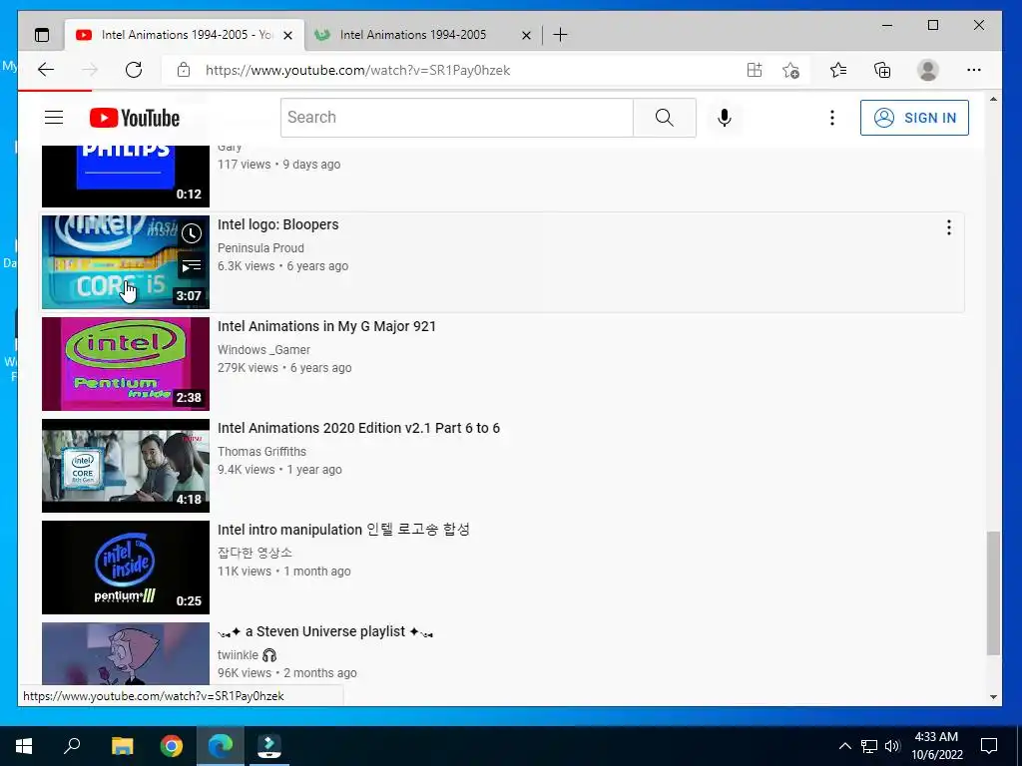Show hidden system tray icons
Screen dimensions: 1022x766
[844, 746]
